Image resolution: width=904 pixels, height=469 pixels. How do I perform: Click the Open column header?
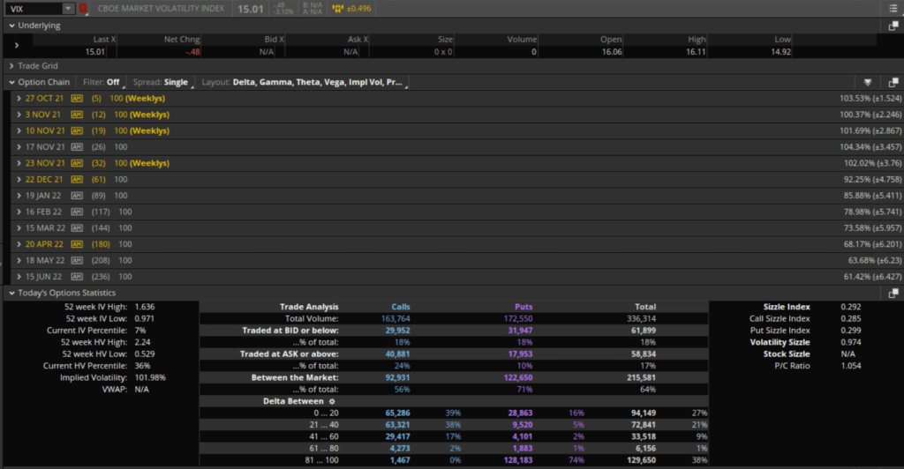point(611,39)
